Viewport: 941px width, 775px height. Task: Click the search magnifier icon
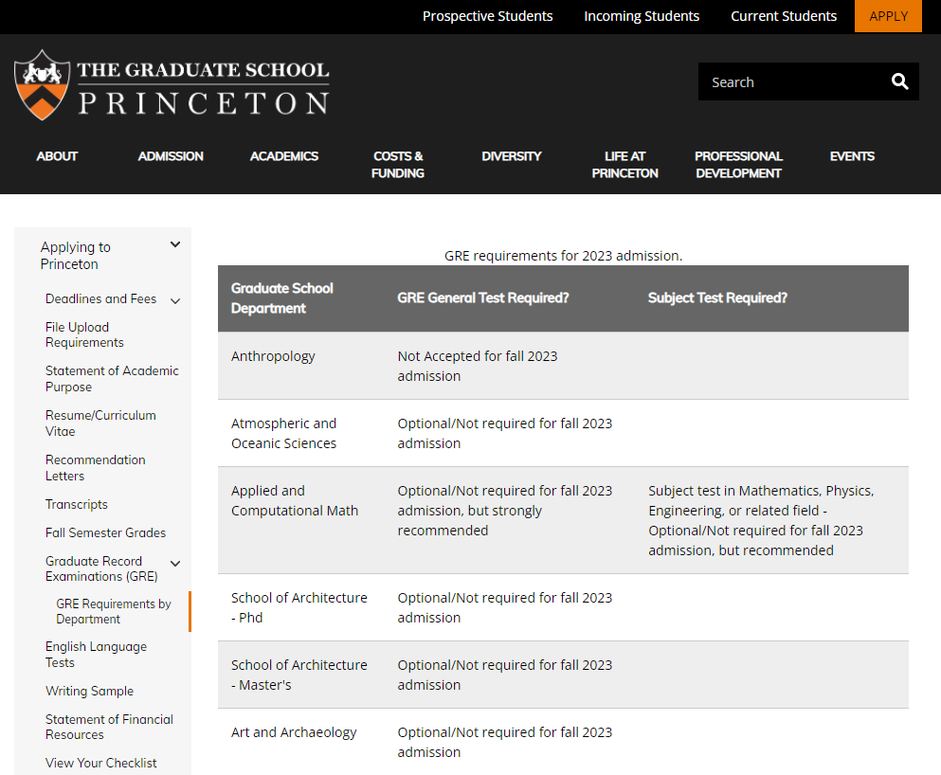pos(898,81)
